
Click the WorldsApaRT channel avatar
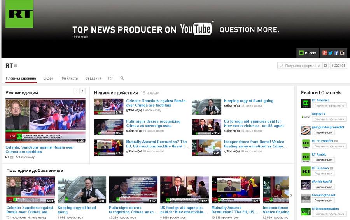306,185
